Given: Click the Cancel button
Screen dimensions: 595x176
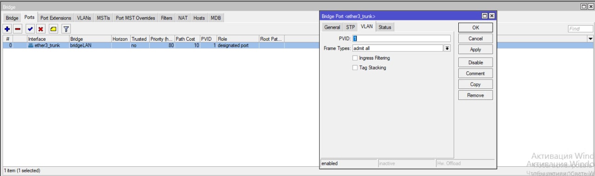Looking at the screenshot, I should pos(476,38).
